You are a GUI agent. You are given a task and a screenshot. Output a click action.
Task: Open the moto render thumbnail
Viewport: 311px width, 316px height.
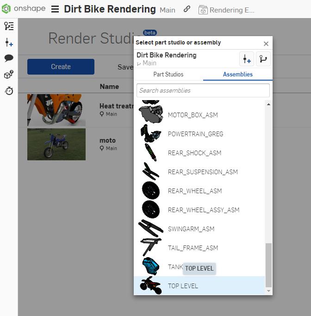click(x=56, y=144)
